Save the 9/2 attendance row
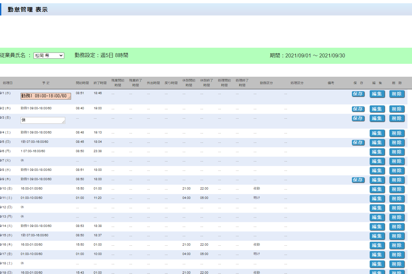 (x=358, y=109)
